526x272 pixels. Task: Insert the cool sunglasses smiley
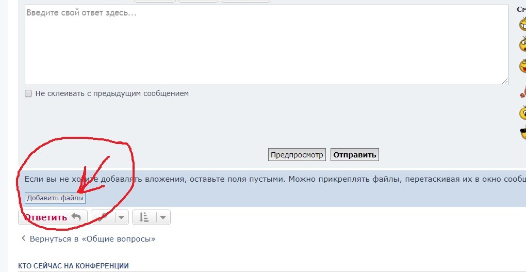(522, 133)
